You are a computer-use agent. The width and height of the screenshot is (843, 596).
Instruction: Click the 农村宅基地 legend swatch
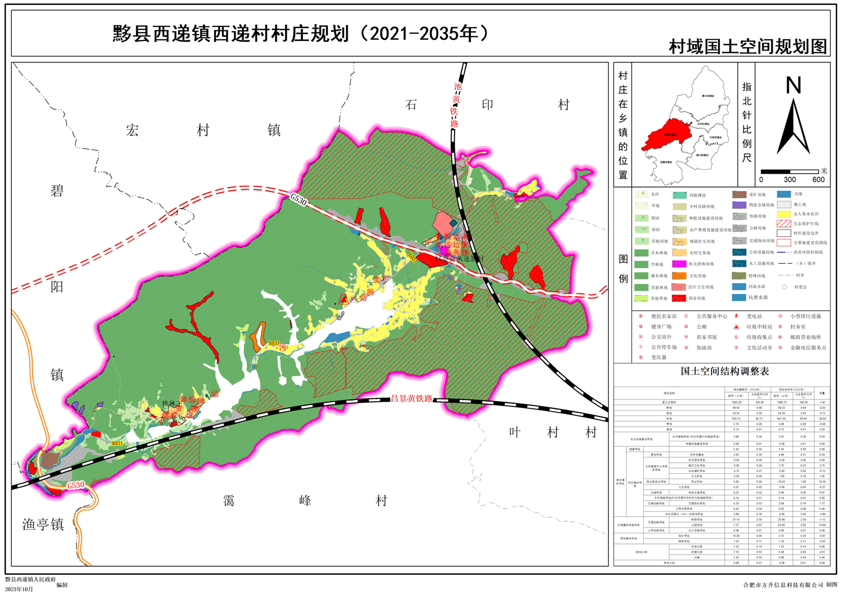pyautogui.click(x=679, y=252)
